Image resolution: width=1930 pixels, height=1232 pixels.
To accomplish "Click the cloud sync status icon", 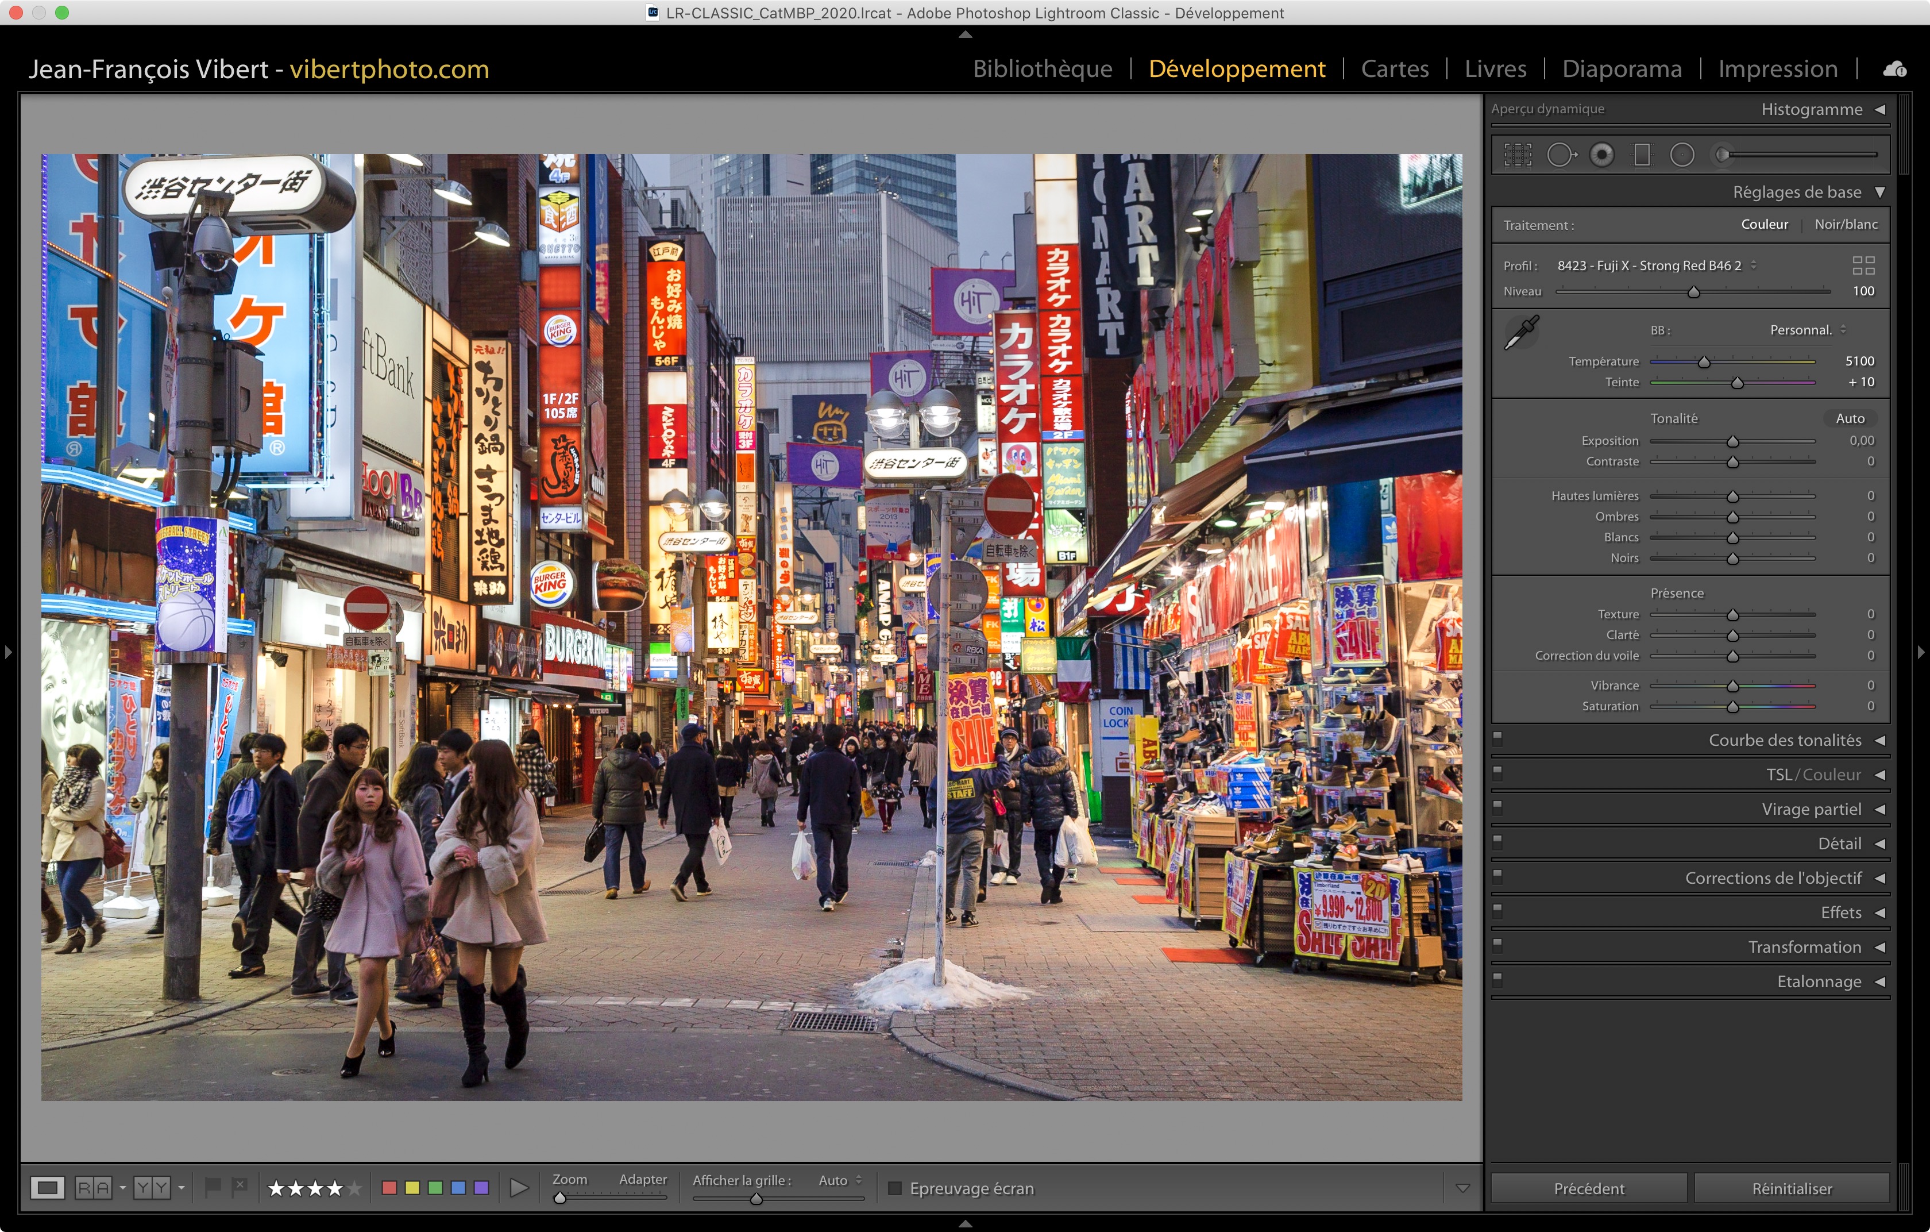I will 1894,70.
